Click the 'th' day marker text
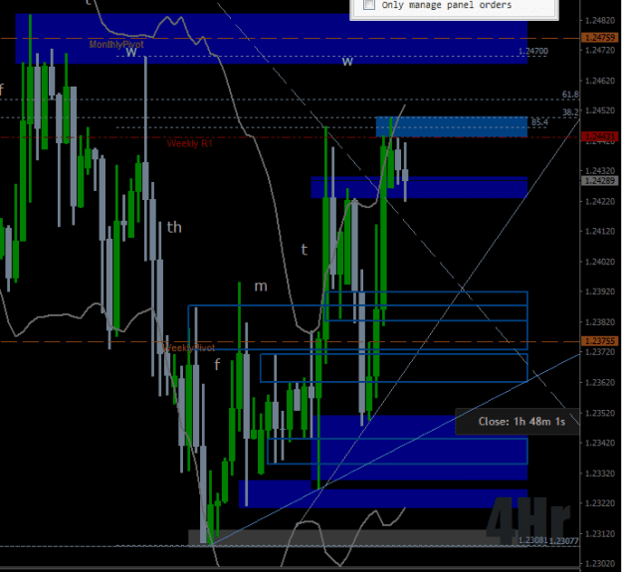 click(x=174, y=228)
